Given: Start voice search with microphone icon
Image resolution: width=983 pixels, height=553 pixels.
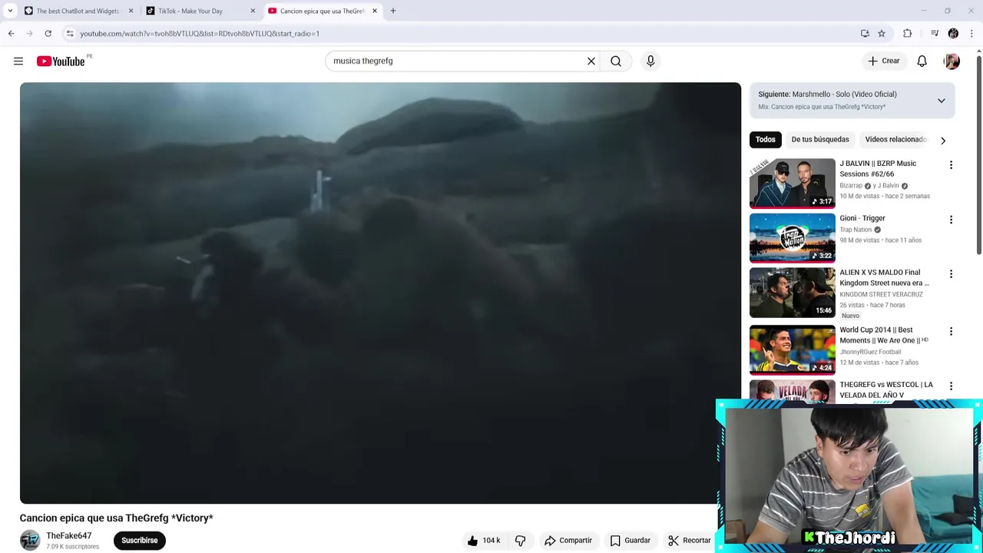Looking at the screenshot, I should click(x=650, y=61).
